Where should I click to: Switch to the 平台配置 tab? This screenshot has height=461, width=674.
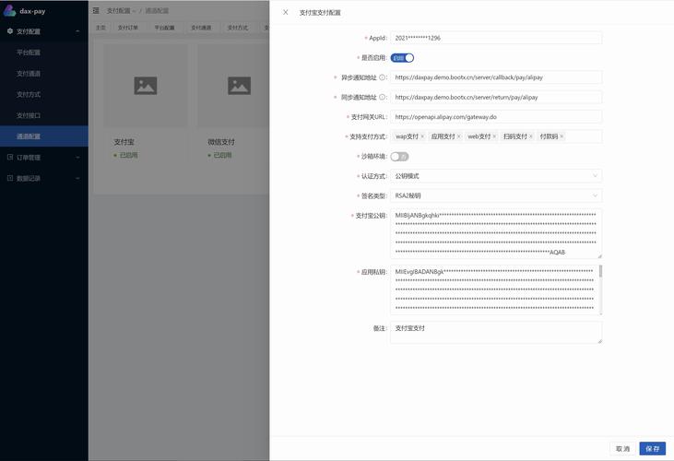(164, 28)
